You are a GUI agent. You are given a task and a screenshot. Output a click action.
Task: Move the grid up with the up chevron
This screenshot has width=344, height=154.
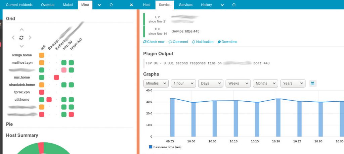pos(21,30)
